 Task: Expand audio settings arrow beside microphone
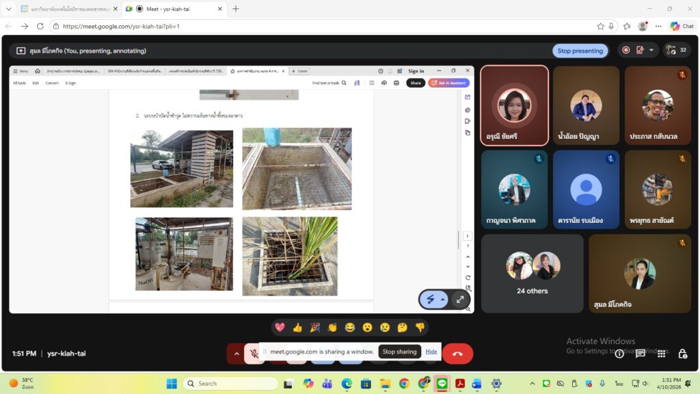237,354
